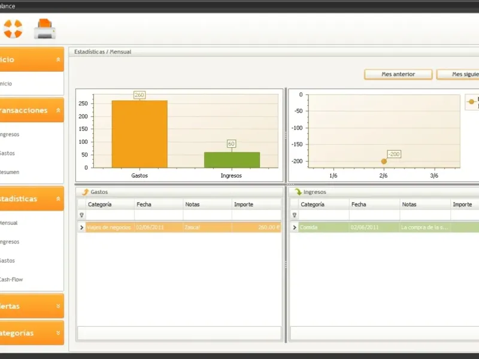The width and height of the screenshot is (479, 359).
Task: Open Resumen under Transacciones
Action: (10, 172)
